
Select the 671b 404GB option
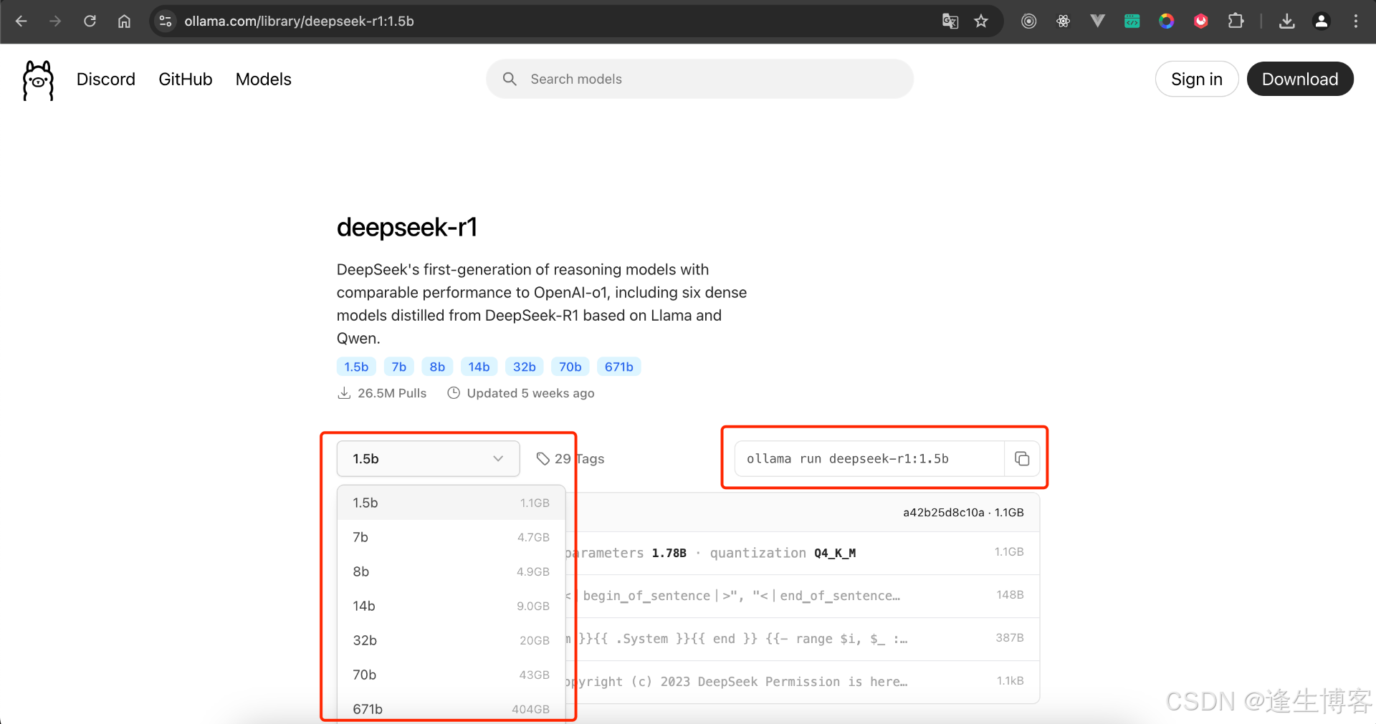pyautogui.click(x=451, y=709)
